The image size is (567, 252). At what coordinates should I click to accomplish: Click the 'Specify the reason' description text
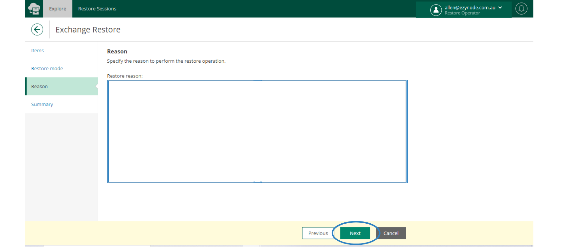click(x=166, y=61)
